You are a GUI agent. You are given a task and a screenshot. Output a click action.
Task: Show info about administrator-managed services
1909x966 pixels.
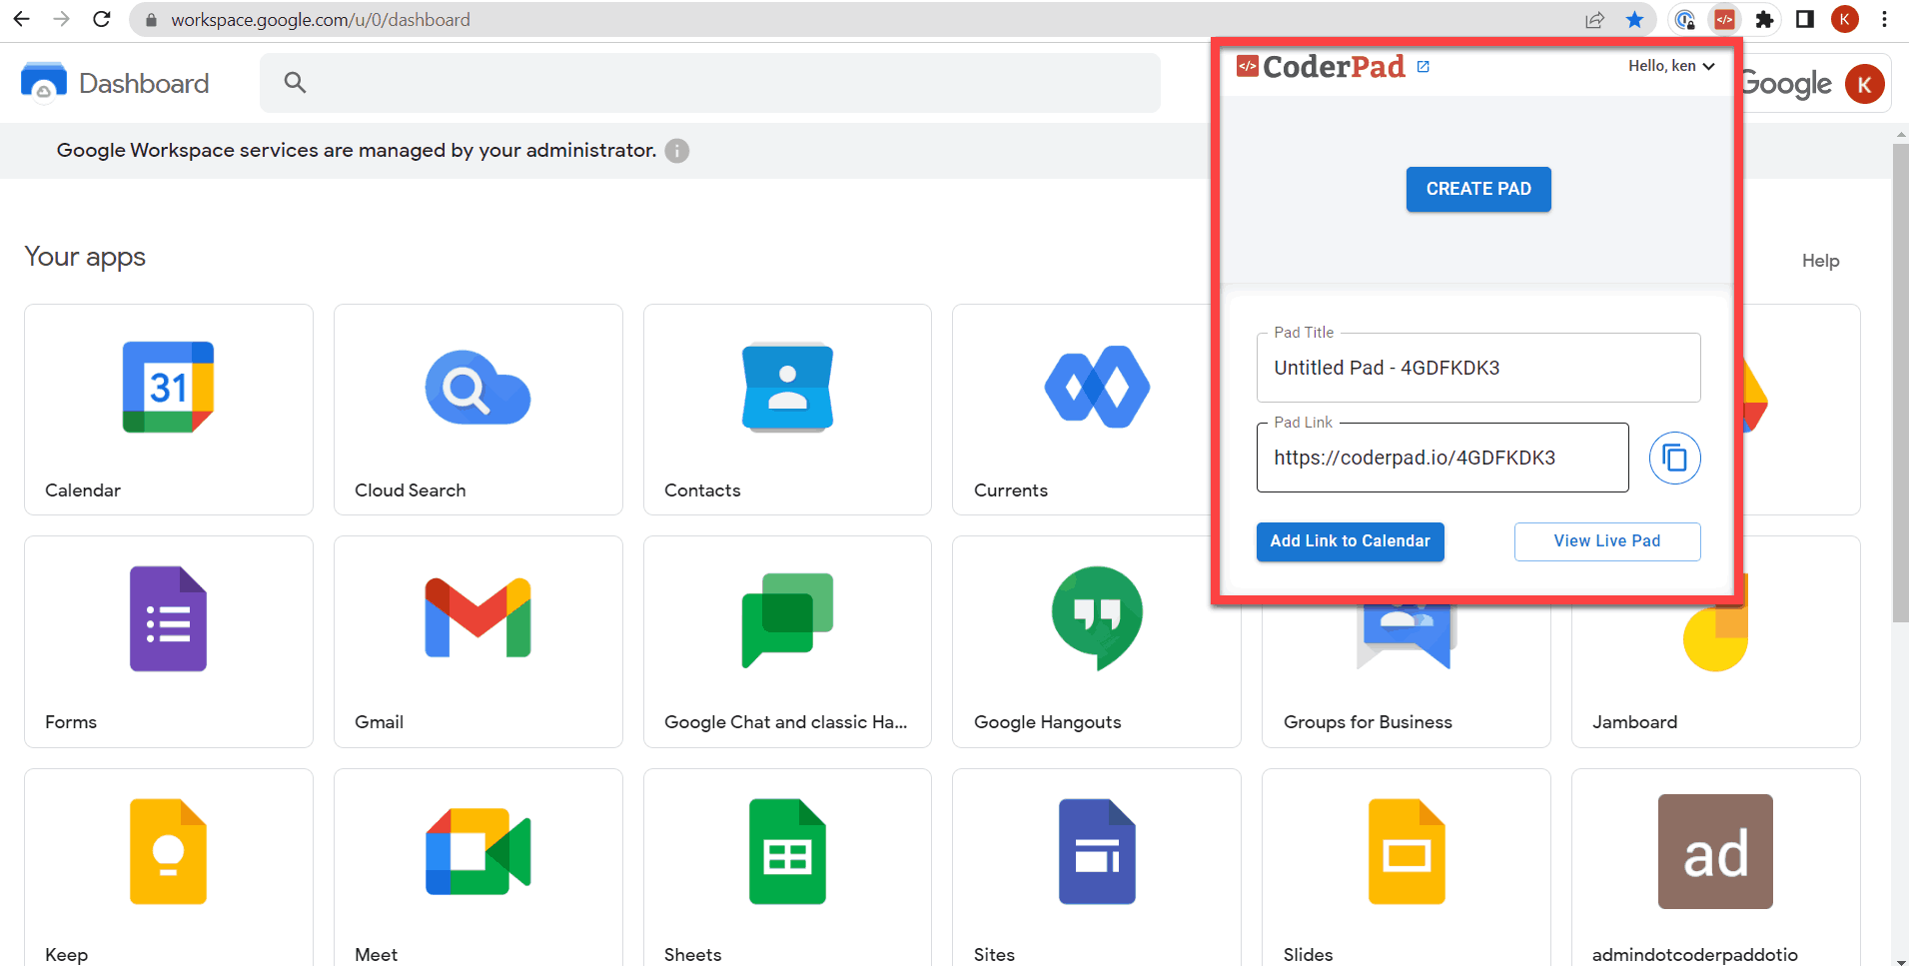tap(677, 151)
